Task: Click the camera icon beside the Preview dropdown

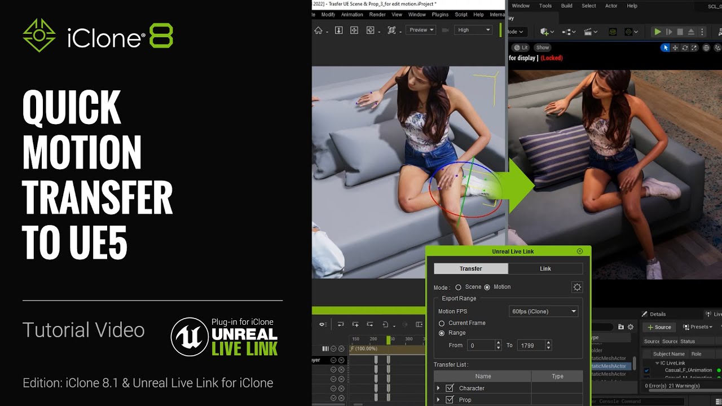Action: [445, 30]
